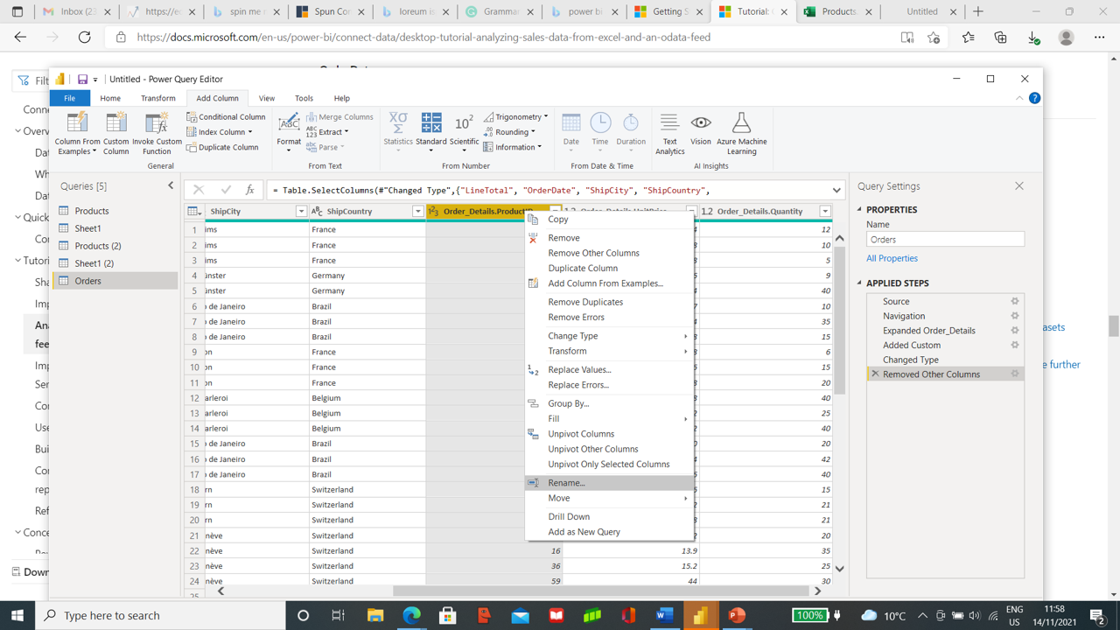Click Duplicate Column in ribbon

tap(222, 147)
